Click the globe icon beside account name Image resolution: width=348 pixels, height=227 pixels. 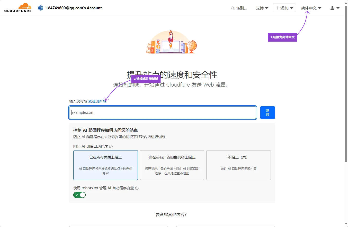pos(41,8)
